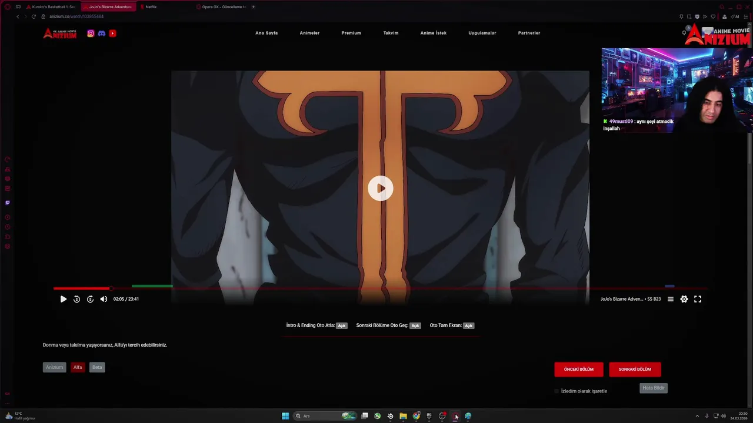Open Premium menu item
The width and height of the screenshot is (753, 423).
point(351,33)
